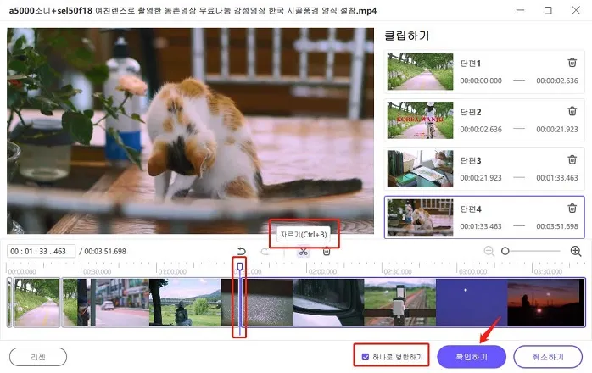Close the clip editor window
Image resolution: width=592 pixels, height=373 pixels.
(x=576, y=10)
